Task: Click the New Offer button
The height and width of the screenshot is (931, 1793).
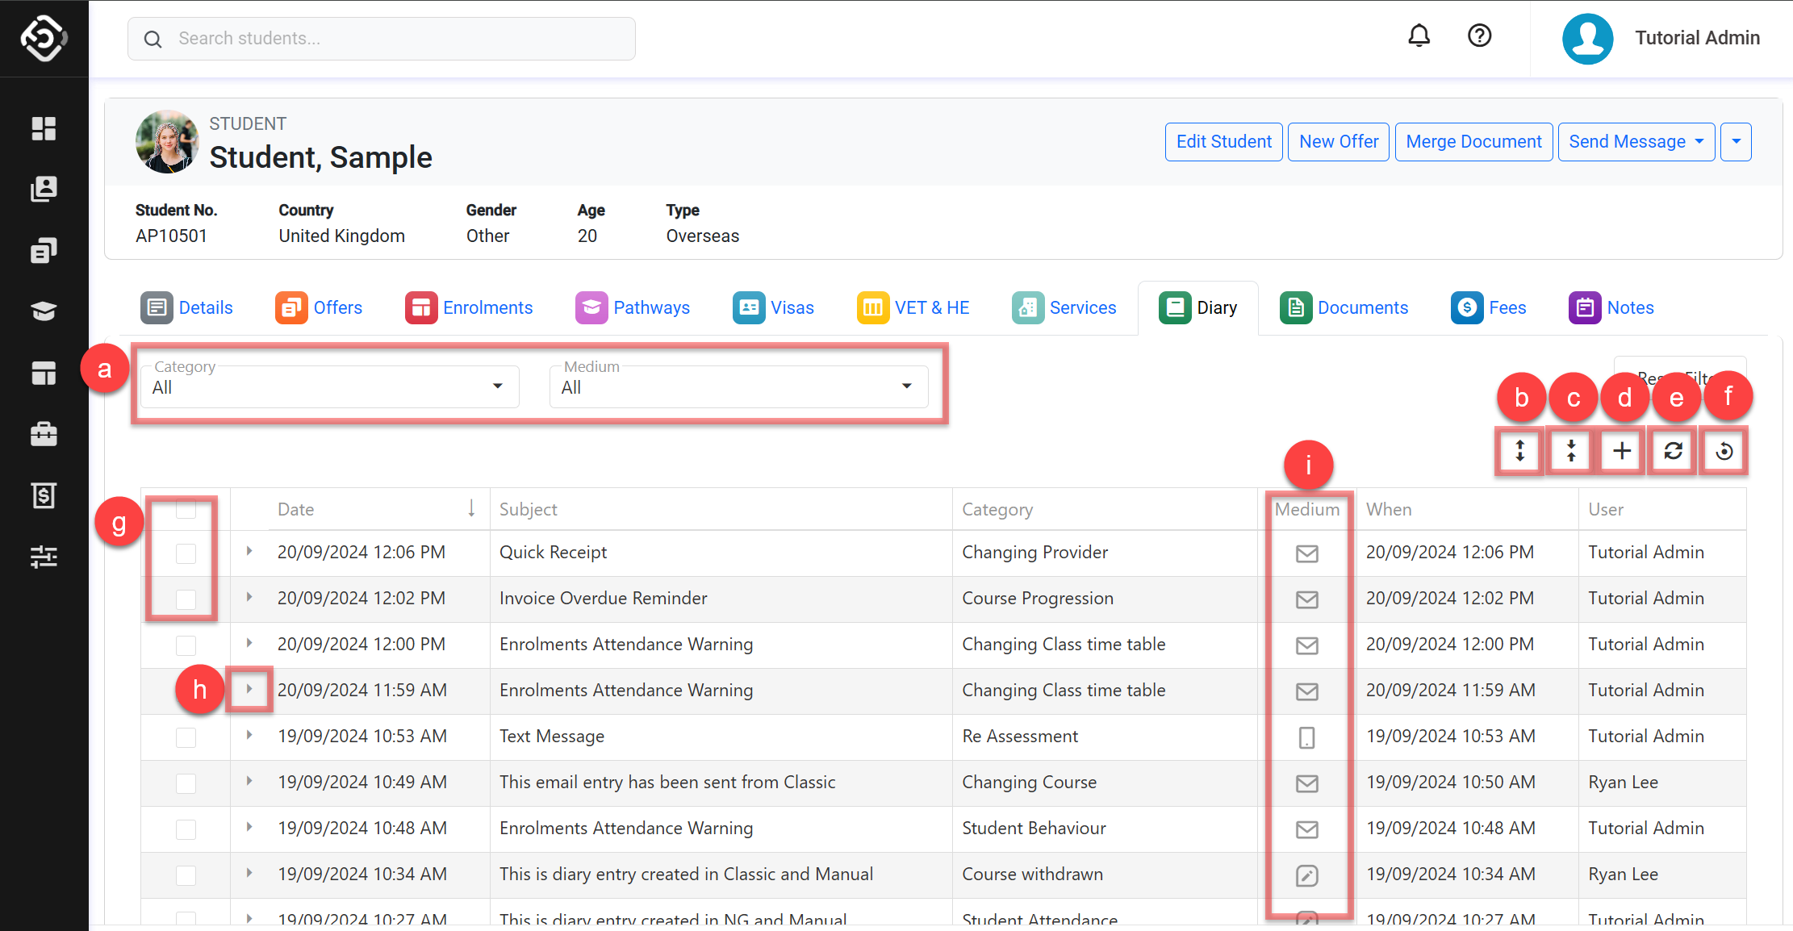Action: coord(1339,142)
